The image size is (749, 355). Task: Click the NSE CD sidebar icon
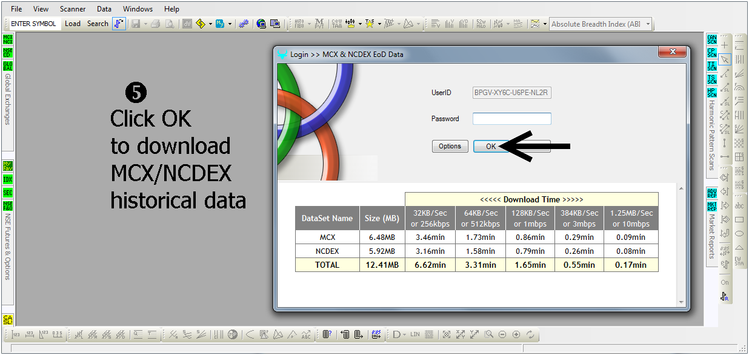pyautogui.click(x=8, y=52)
